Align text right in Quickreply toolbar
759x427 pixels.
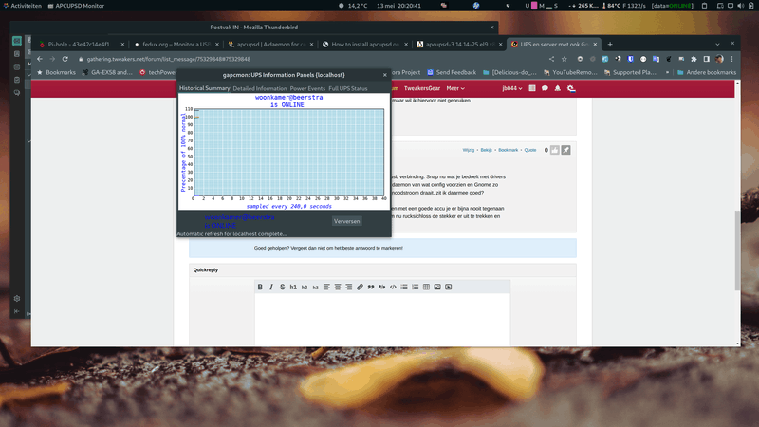pos(348,288)
